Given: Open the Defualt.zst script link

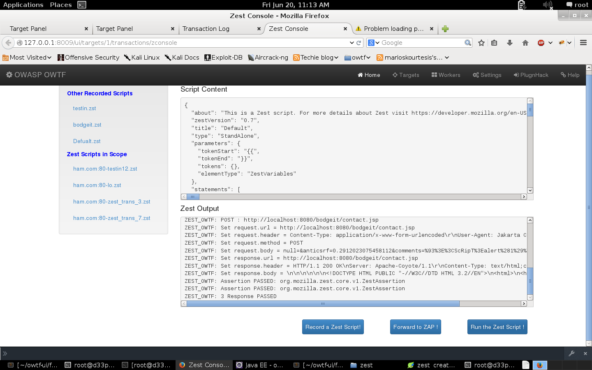Looking at the screenshot, I should pyautogui.click(x=87, y=141).
